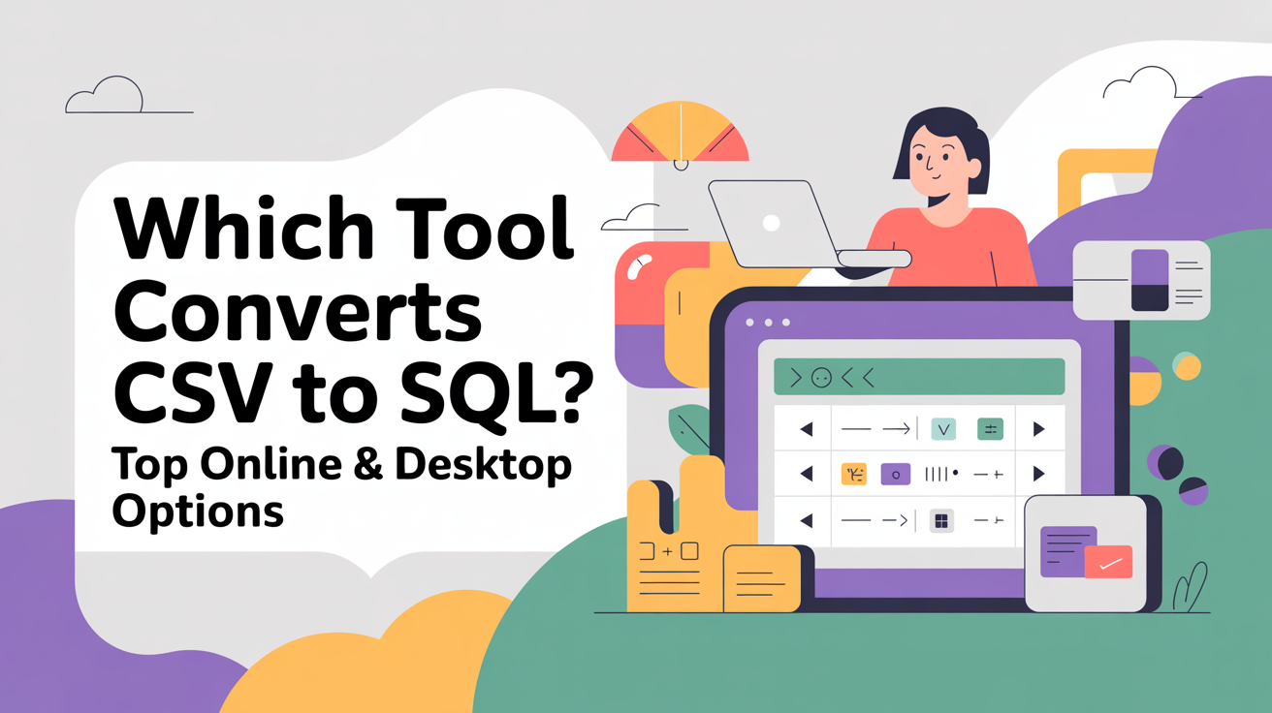Click purple swatch in top-right gray panel
This screenshot has height=713, width=1272.
pos(1150,268)
